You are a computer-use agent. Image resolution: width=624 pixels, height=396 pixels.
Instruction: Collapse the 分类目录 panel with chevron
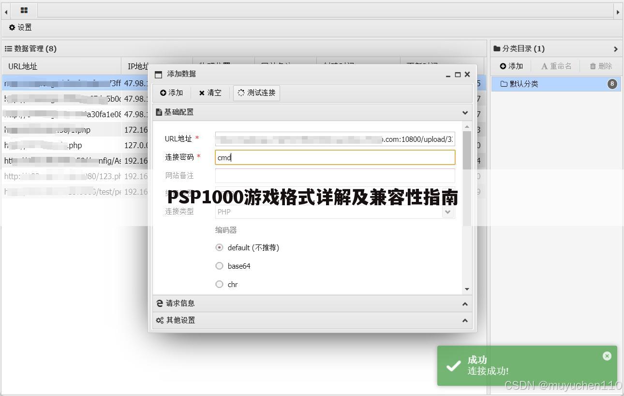click(615, 49)
